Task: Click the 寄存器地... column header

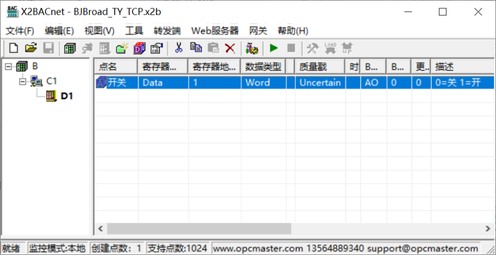Action: pos(214,66)
